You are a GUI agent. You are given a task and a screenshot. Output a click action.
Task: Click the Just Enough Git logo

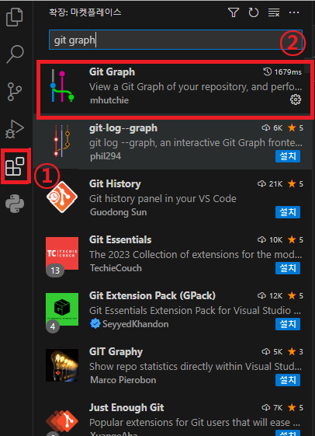62,421
